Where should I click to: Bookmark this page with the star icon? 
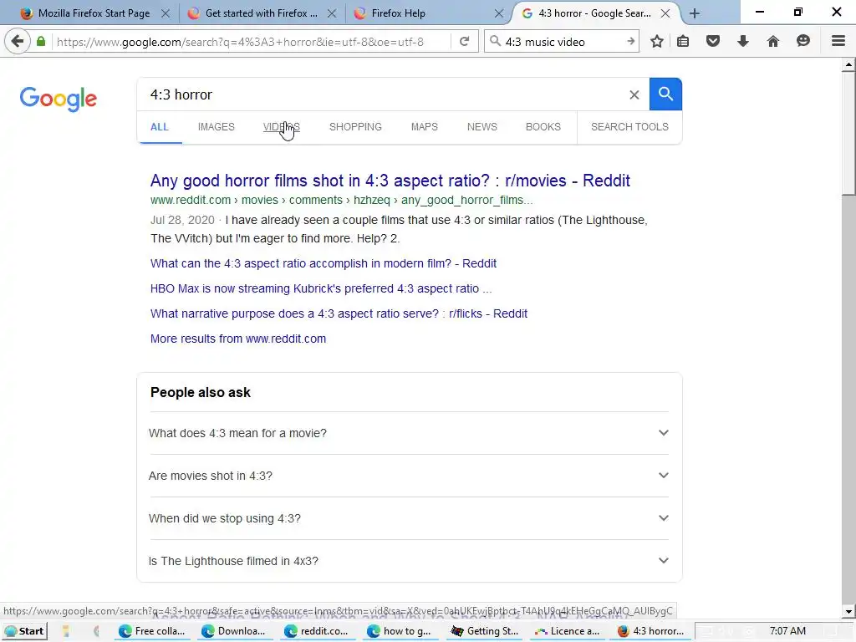coord(657,42)
